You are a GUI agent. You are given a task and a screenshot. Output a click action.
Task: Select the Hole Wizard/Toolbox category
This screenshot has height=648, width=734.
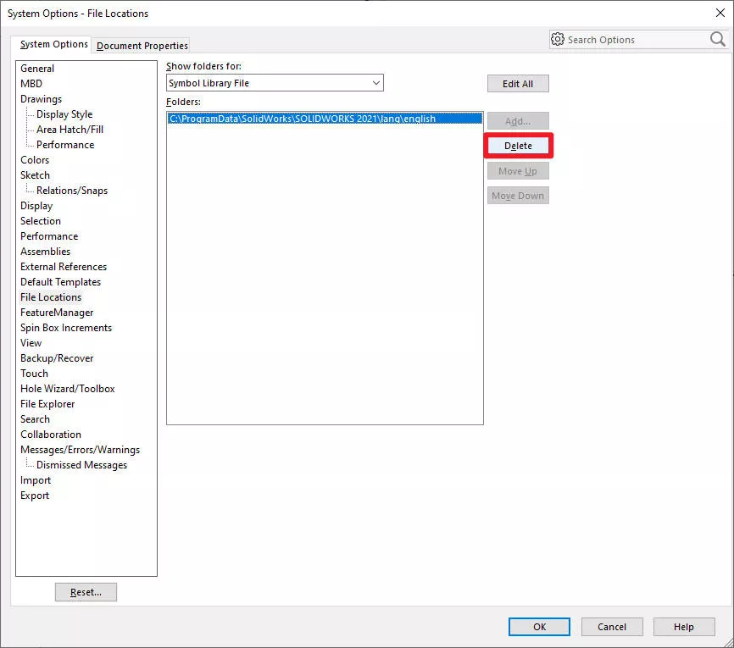67,388
